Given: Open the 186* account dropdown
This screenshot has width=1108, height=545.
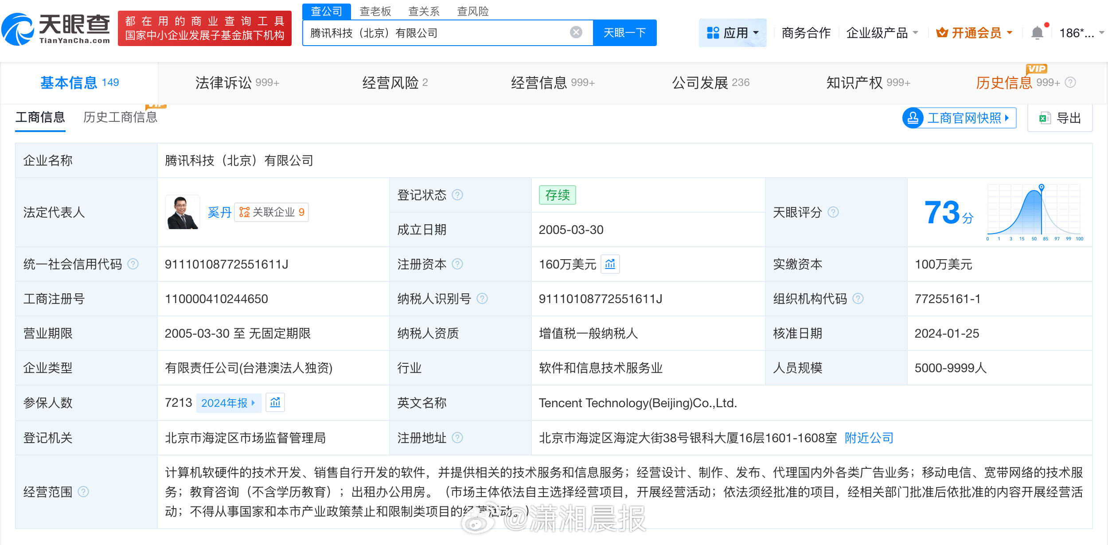Looking at the screenshot, I should pos(1081,33).
